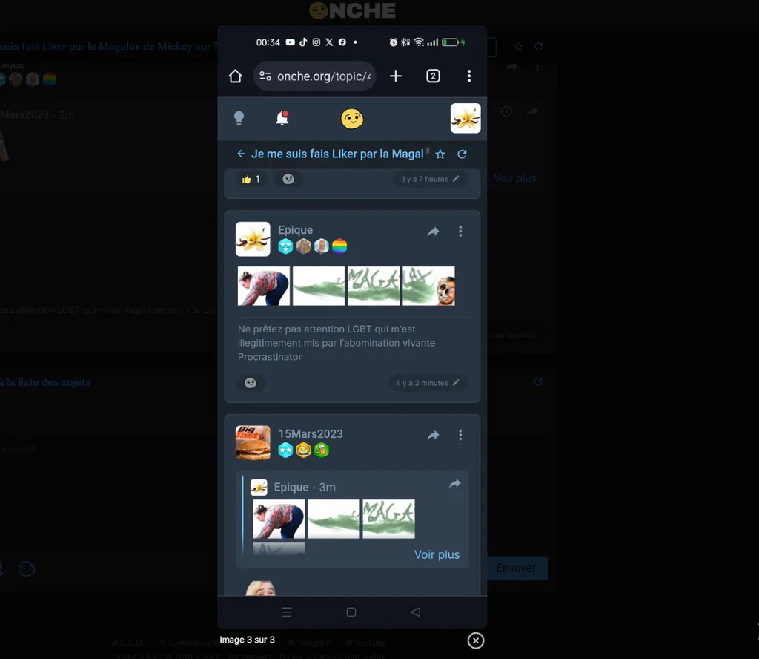This screenshot has width=759, height=659.
Task: Click the edit pencil beside 'il y a 7 heures'
Action: (x=456, y=179)
